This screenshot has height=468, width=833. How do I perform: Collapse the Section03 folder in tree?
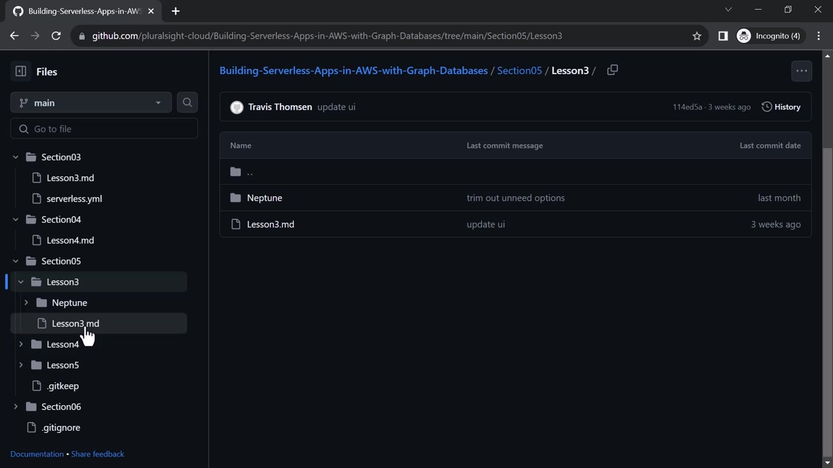point(16,157)
